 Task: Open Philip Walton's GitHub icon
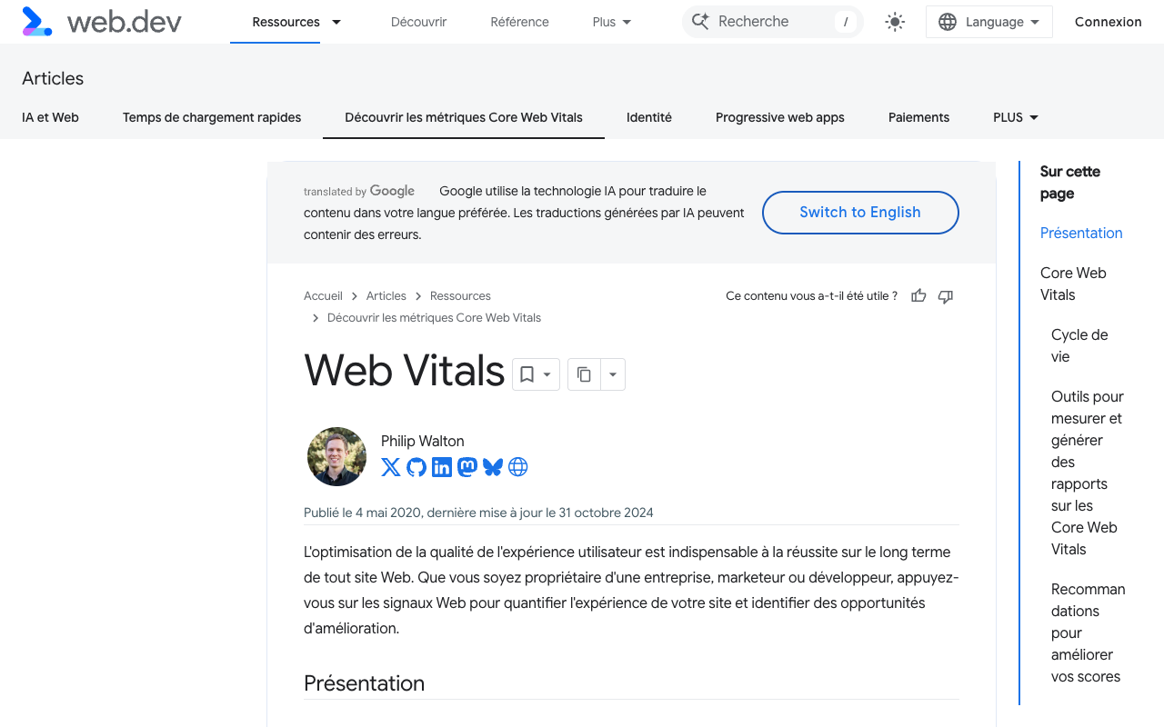tap(416, 467)
